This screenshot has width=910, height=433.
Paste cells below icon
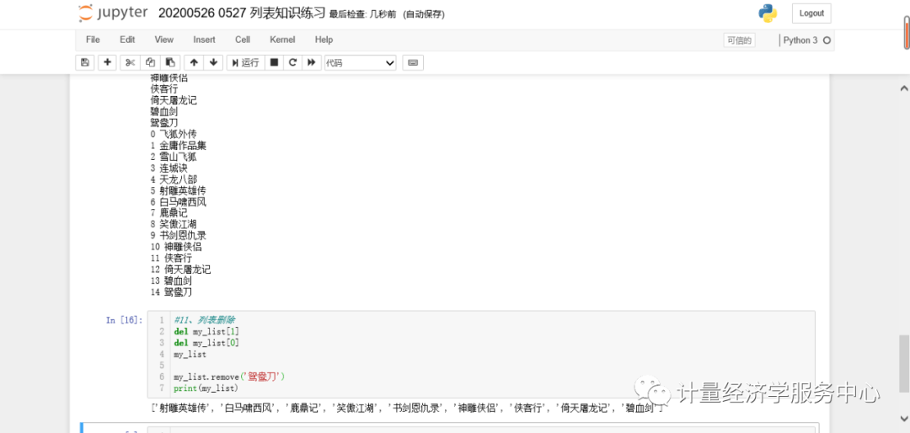[169, 62]
